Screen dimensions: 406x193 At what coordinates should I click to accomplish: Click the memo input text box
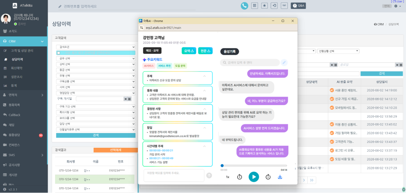174,175
